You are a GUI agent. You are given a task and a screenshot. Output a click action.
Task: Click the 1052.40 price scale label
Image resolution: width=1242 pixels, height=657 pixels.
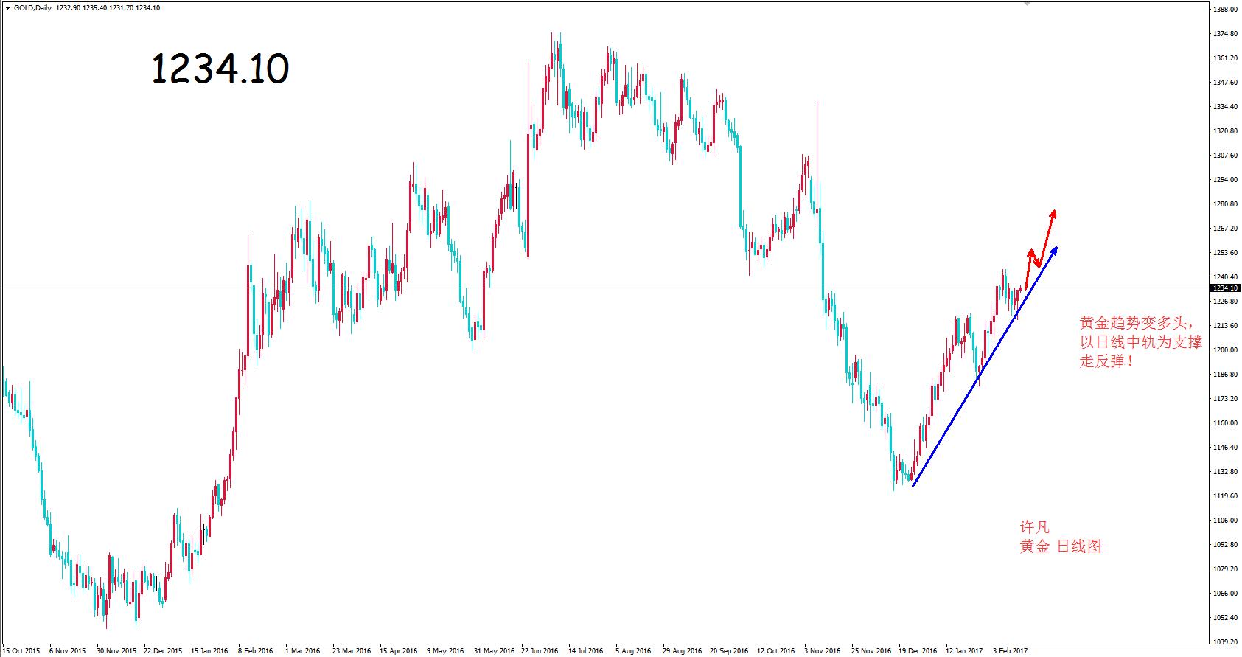click(x=1224, y=618)
